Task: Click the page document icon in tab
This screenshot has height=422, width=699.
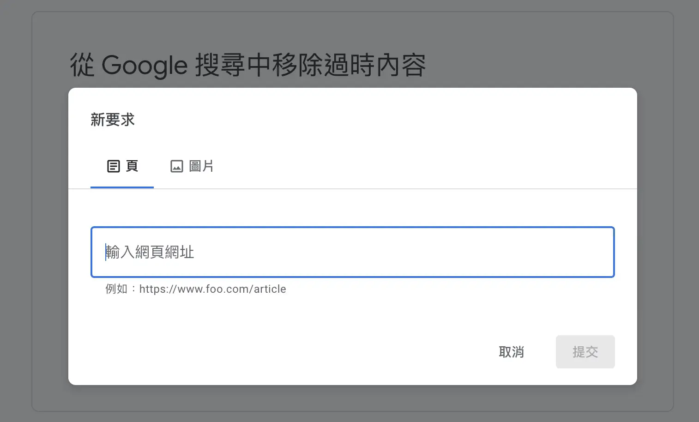Action: 114,166
